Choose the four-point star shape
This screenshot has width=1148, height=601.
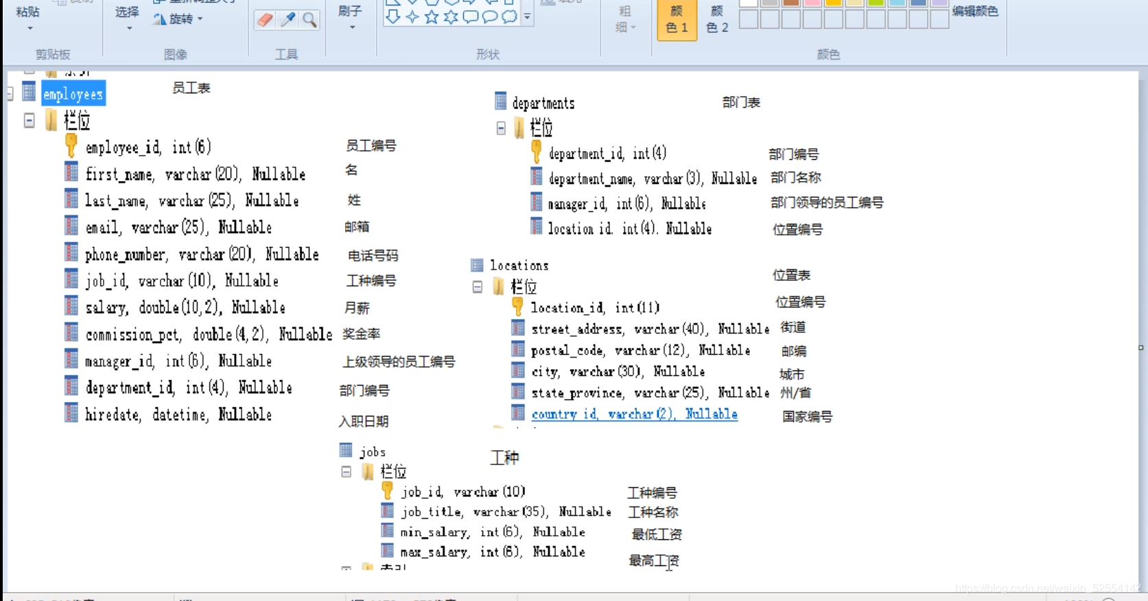click(x=412, y=16)
